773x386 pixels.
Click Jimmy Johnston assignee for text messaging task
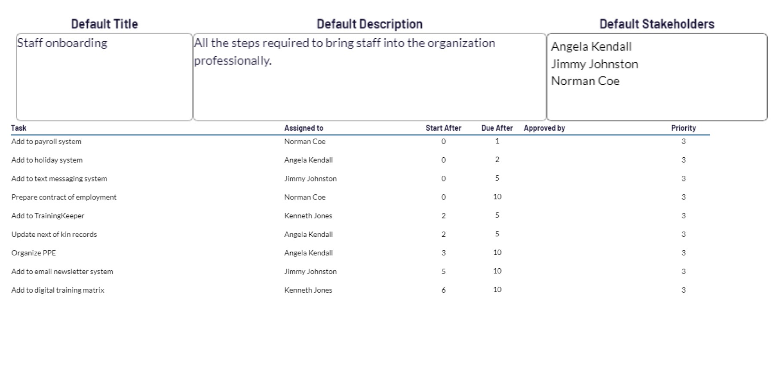310,178
